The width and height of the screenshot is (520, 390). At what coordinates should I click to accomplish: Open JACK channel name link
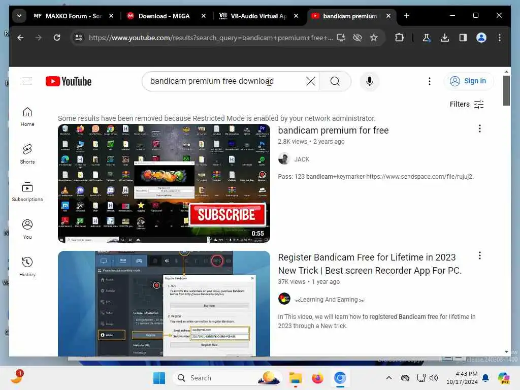[302, 159]
